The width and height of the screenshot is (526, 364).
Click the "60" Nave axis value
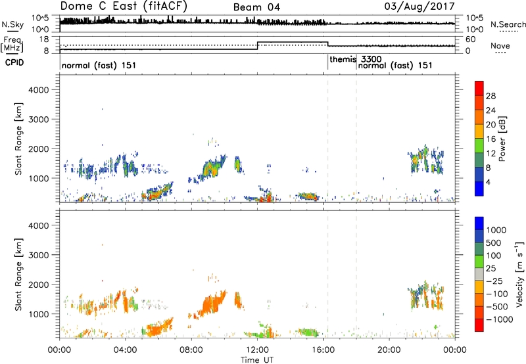click(471, 39)
